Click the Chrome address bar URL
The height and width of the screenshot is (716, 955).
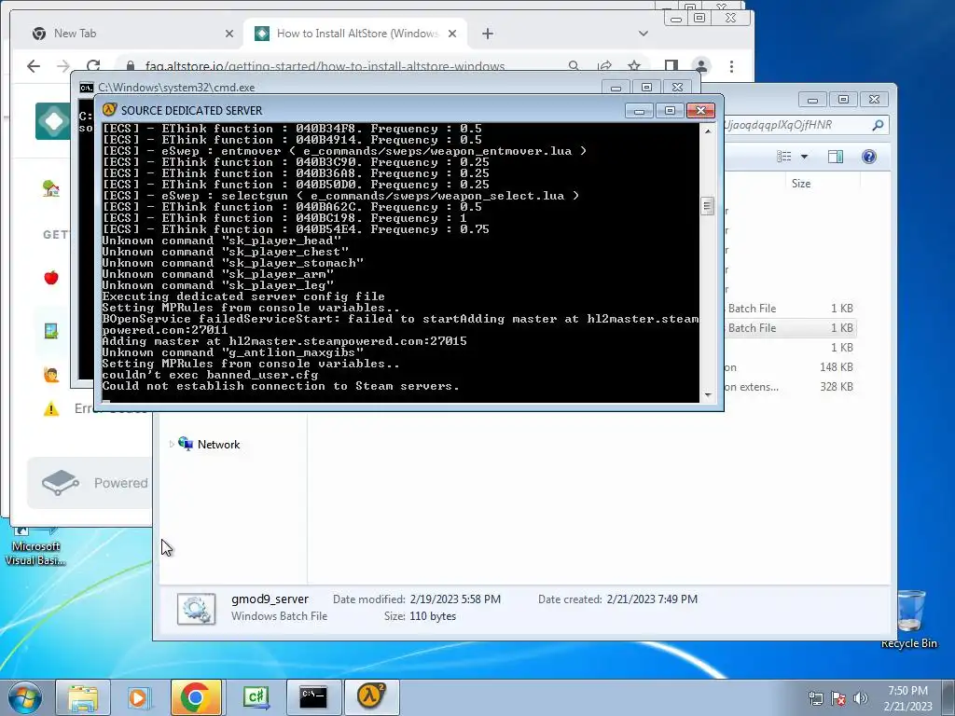[x=325, y=66]
